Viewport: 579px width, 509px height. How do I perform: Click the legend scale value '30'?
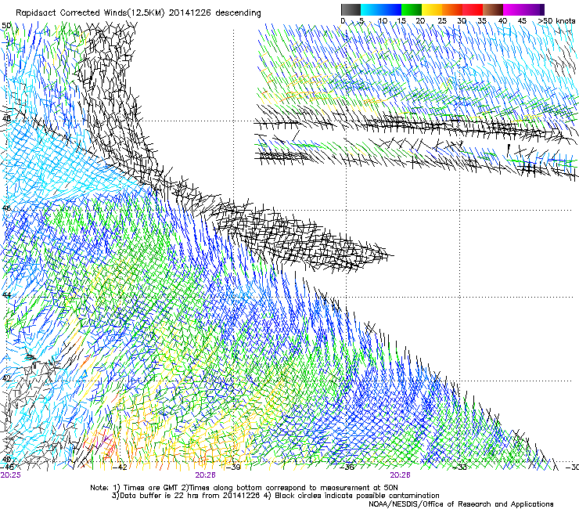(x=462, y=20)
